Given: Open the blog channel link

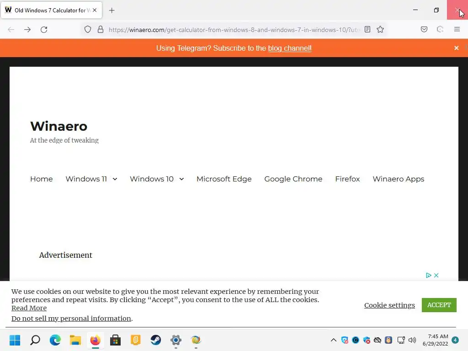Looking at the screenshot, I should pyautogui.click(x=289, y=48).
